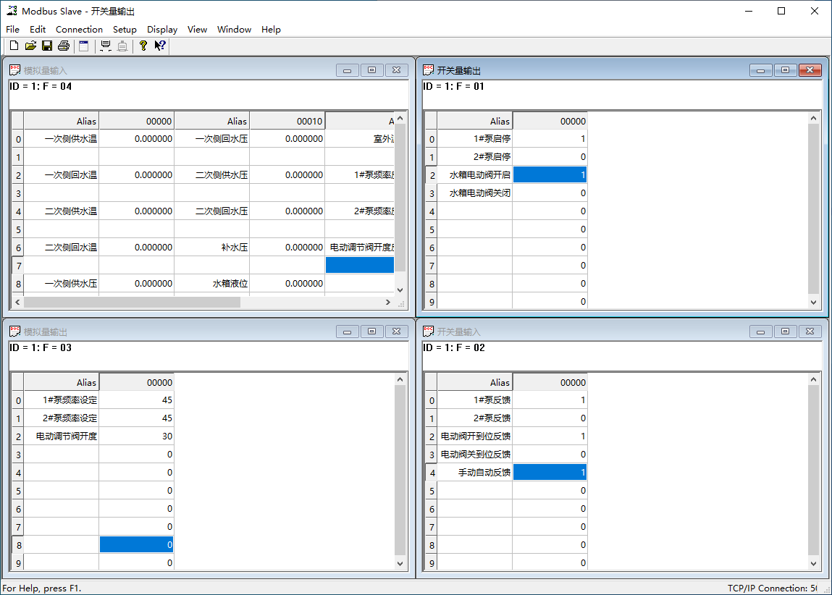
Task: Click the 开关量输入 window title icon
Action: (428, 332)
